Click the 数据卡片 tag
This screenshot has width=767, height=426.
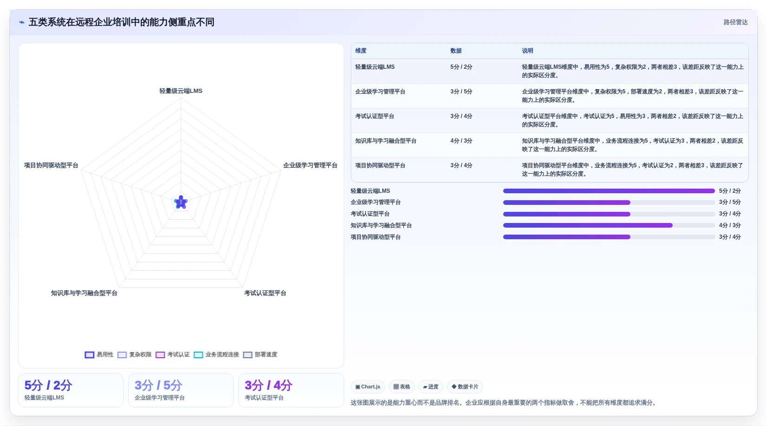(465, 387)
